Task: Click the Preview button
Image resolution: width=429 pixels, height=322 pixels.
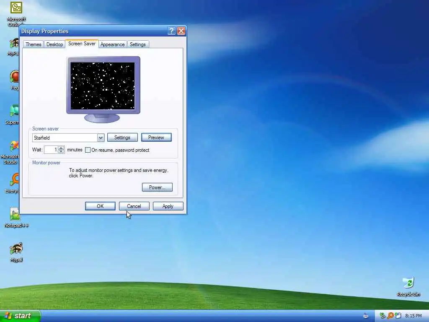Action: [156, 138]
